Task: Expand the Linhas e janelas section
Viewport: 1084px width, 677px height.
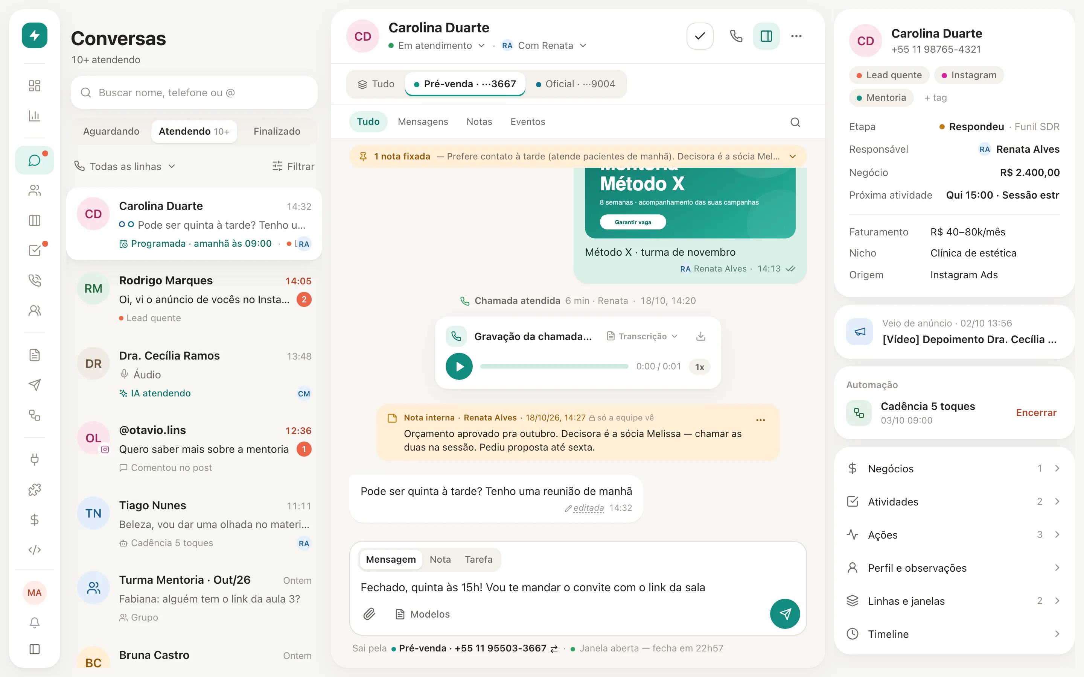Action: pos(954,601)
